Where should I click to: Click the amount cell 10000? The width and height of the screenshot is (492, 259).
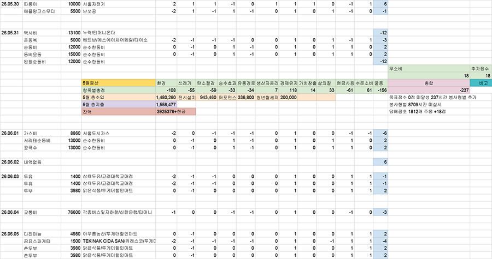(71, 4)
